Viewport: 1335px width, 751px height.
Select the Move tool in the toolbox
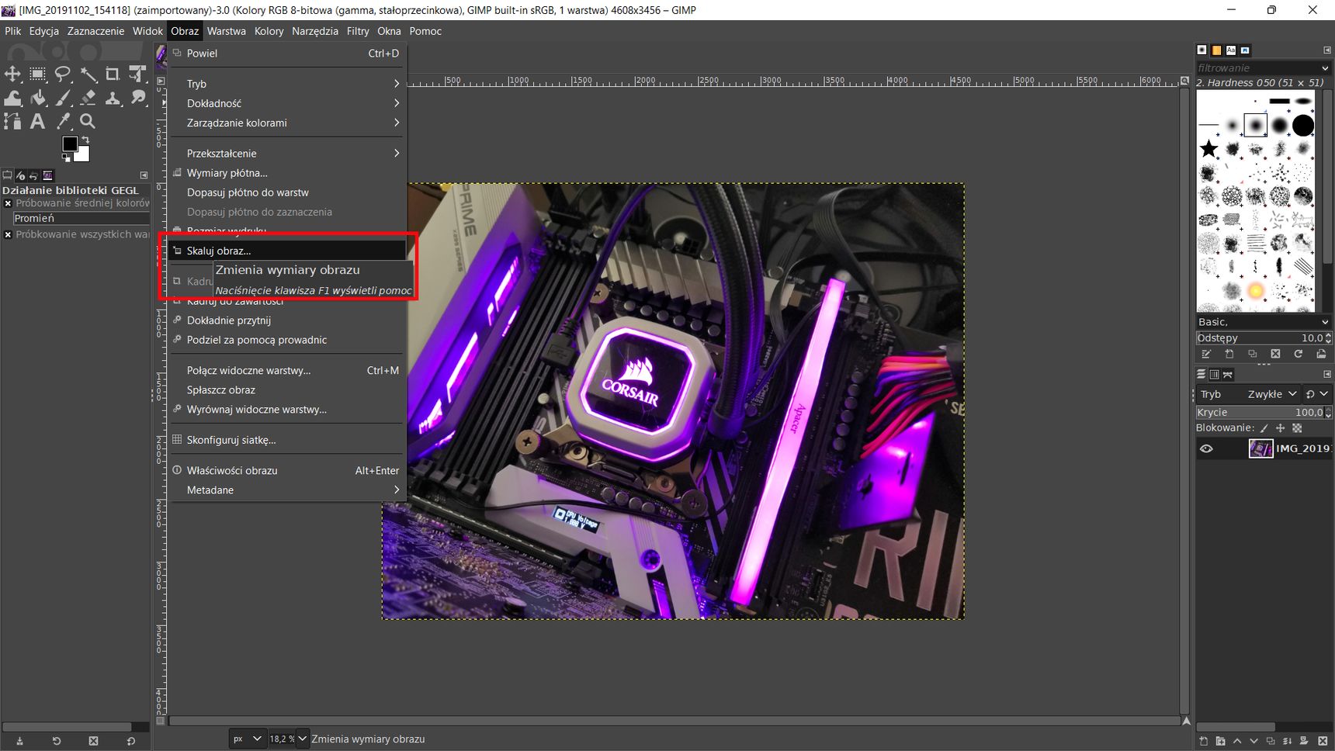[13, 74]
